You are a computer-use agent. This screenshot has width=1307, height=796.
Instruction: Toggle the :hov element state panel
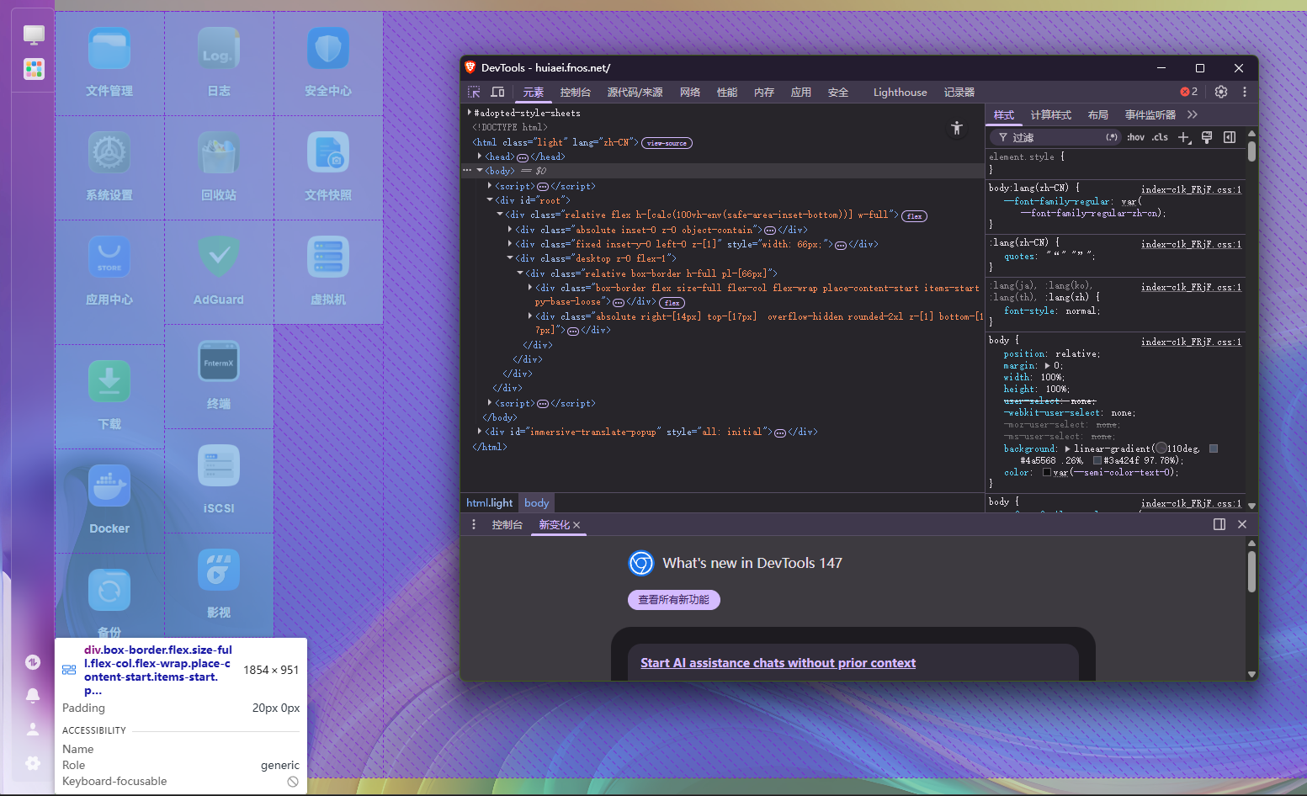click(x=1135, y=137)
